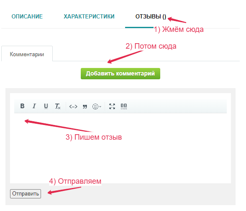
Task: Select the ОТЗЫВЫ () tab
Action: point(151,16)
